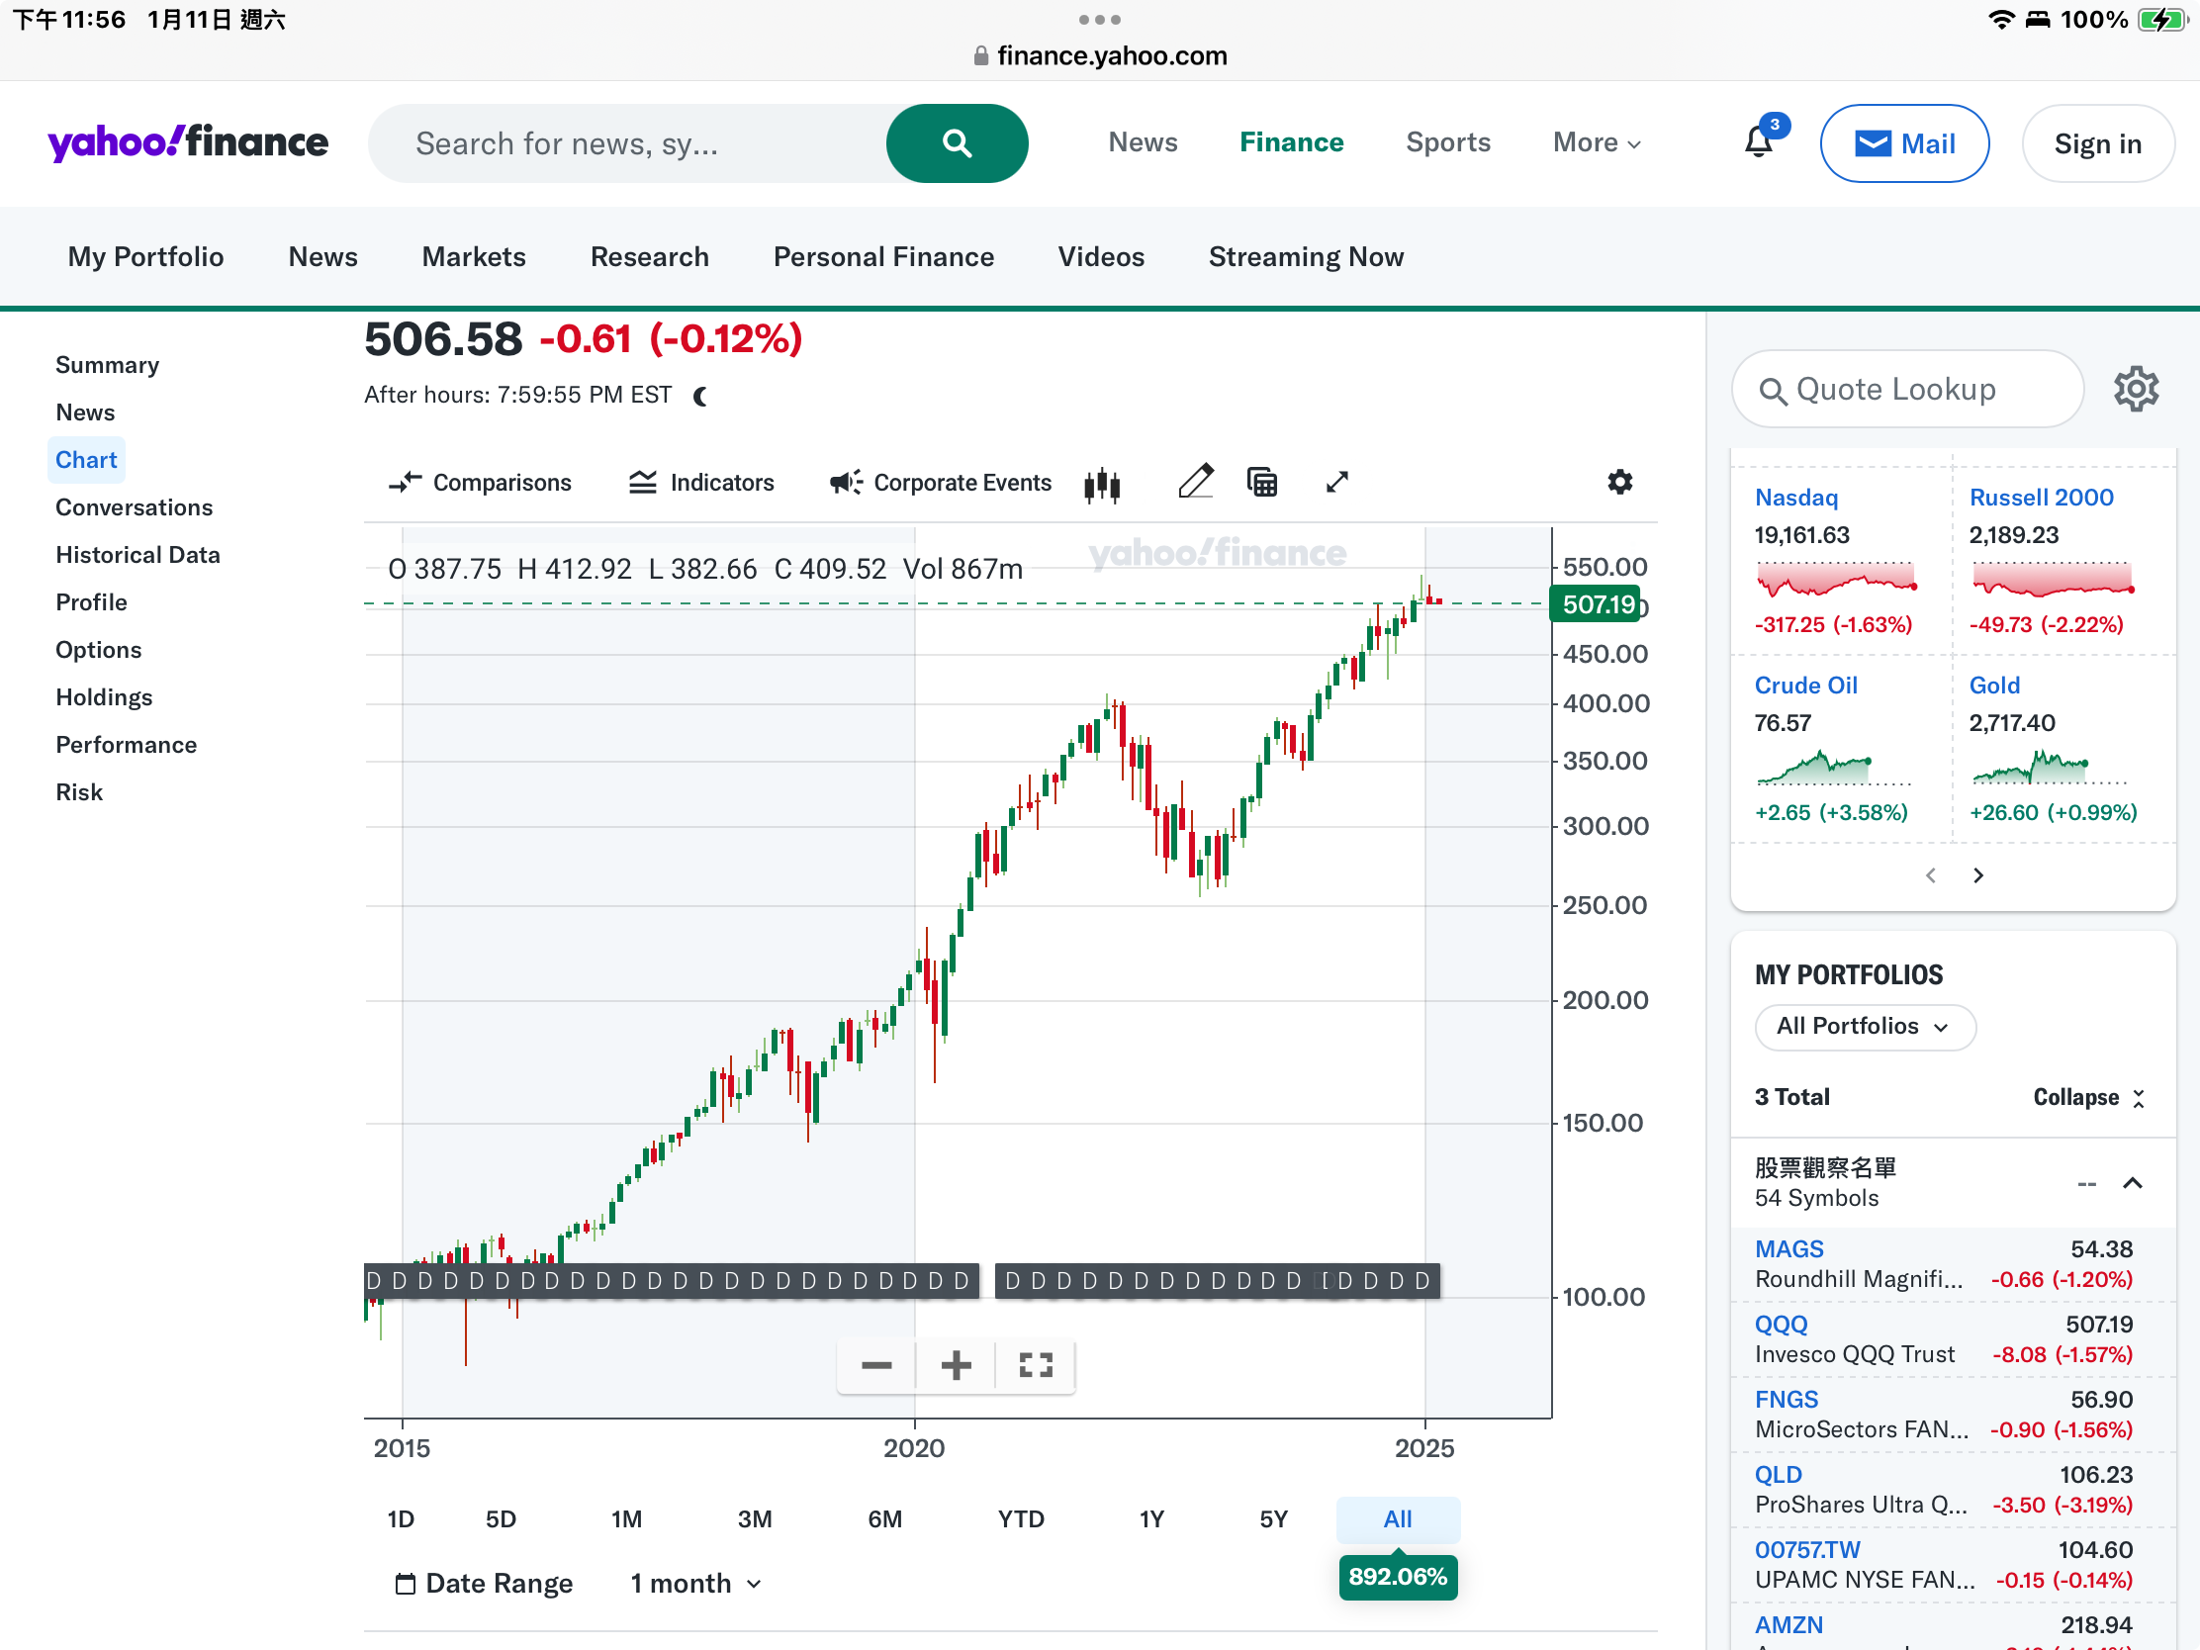Click the Sign in button
The width and height of the screenshot is (2200, 1650).
pyautogui.click(x=2097, y=143)
